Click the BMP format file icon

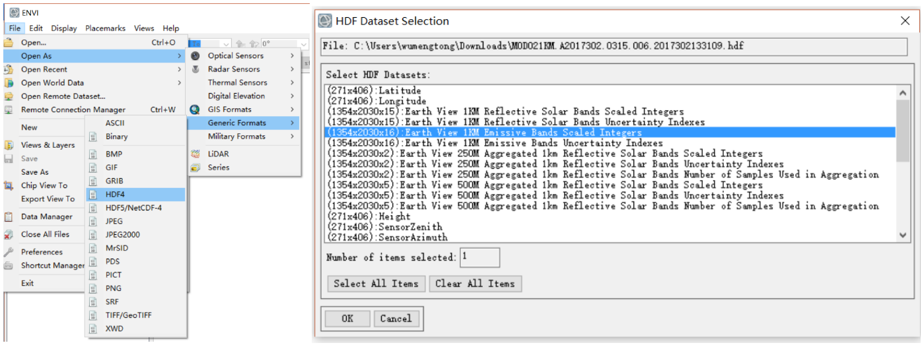coord(93,154)
